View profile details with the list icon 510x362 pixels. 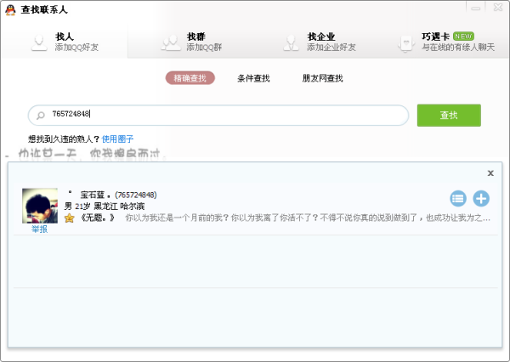point(458,199)
